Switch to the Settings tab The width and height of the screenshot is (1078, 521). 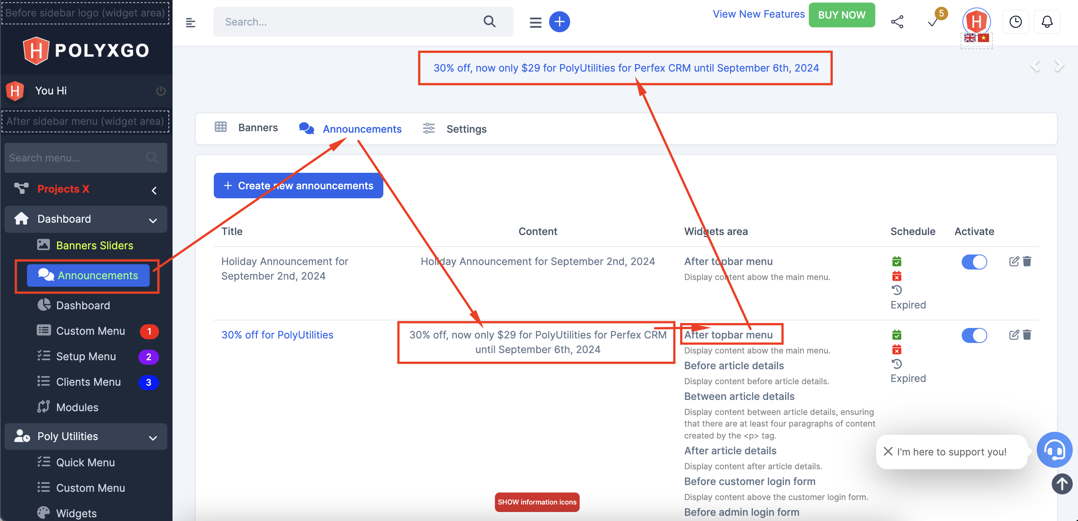466,129
